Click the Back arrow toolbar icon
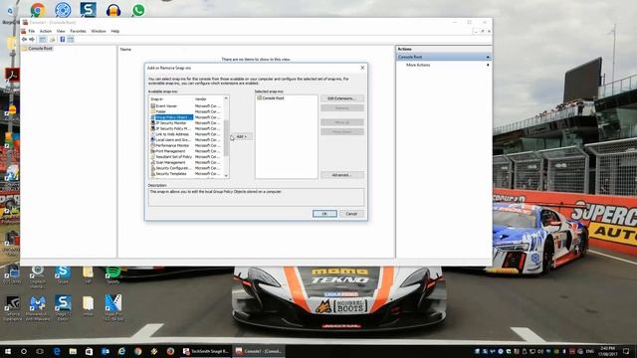The image size is (637, 358). click(x=24, y=40)
